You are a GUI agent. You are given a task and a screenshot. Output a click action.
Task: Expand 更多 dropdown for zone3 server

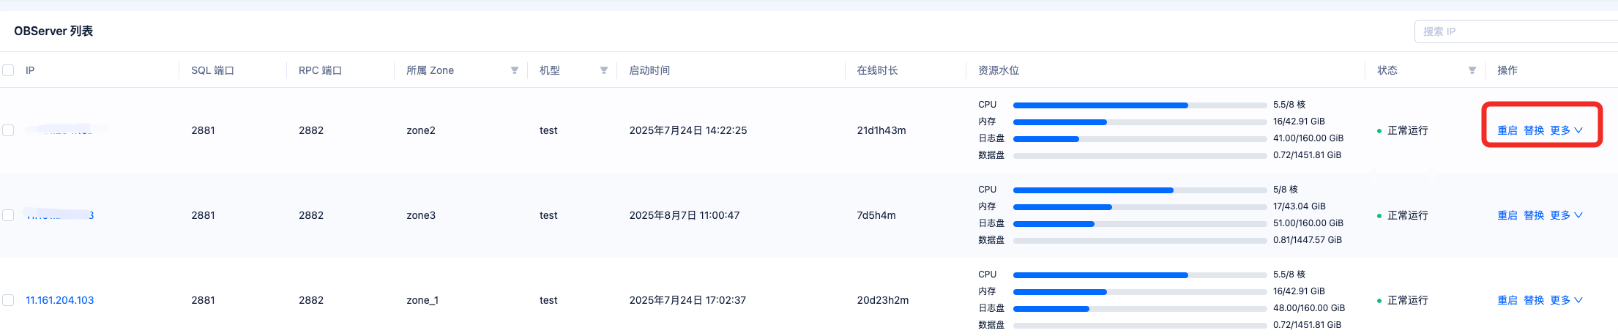point(1566,215)
